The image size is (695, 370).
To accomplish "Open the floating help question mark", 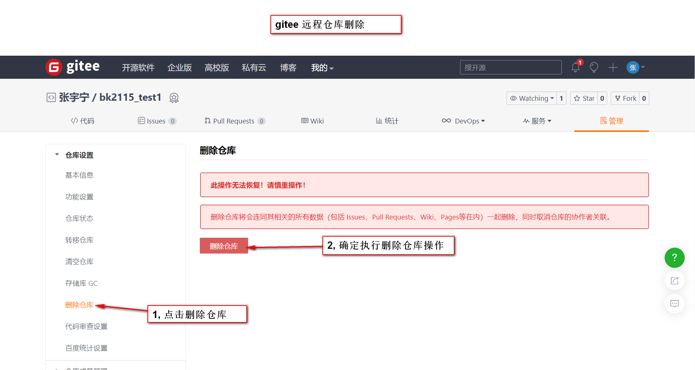I will click(x=675, y=258).
